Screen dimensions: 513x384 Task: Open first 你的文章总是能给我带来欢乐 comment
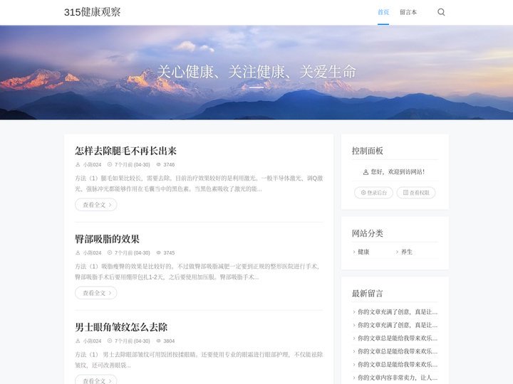[398, 338]
